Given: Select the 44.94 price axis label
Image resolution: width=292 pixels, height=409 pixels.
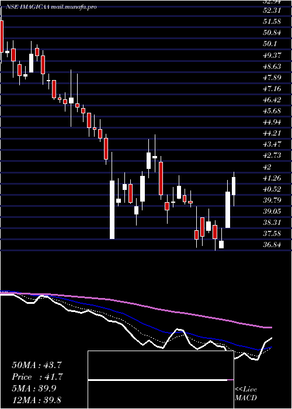Looking at the screenshot, I should click(x=272, y=122).
